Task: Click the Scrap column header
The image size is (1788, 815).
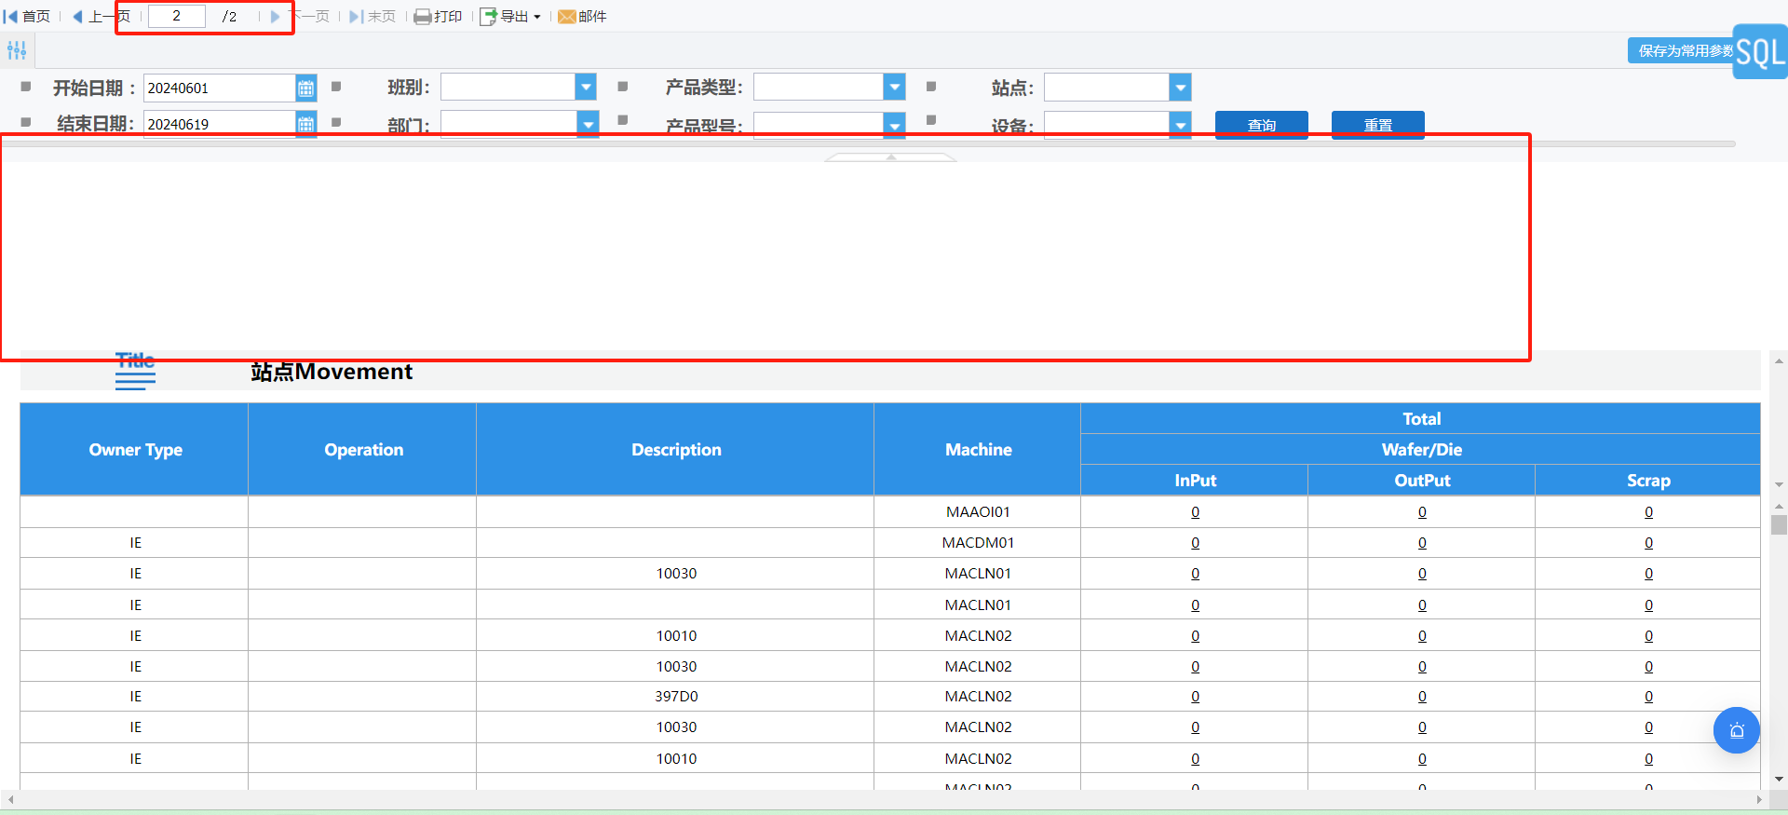Action: tap(1648, 481)
